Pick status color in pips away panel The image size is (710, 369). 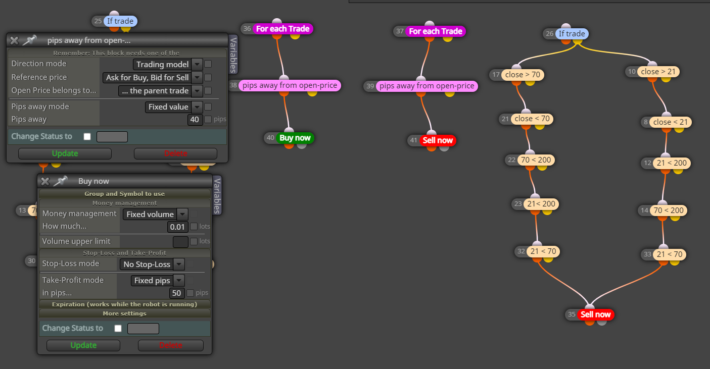coord(112,136)
